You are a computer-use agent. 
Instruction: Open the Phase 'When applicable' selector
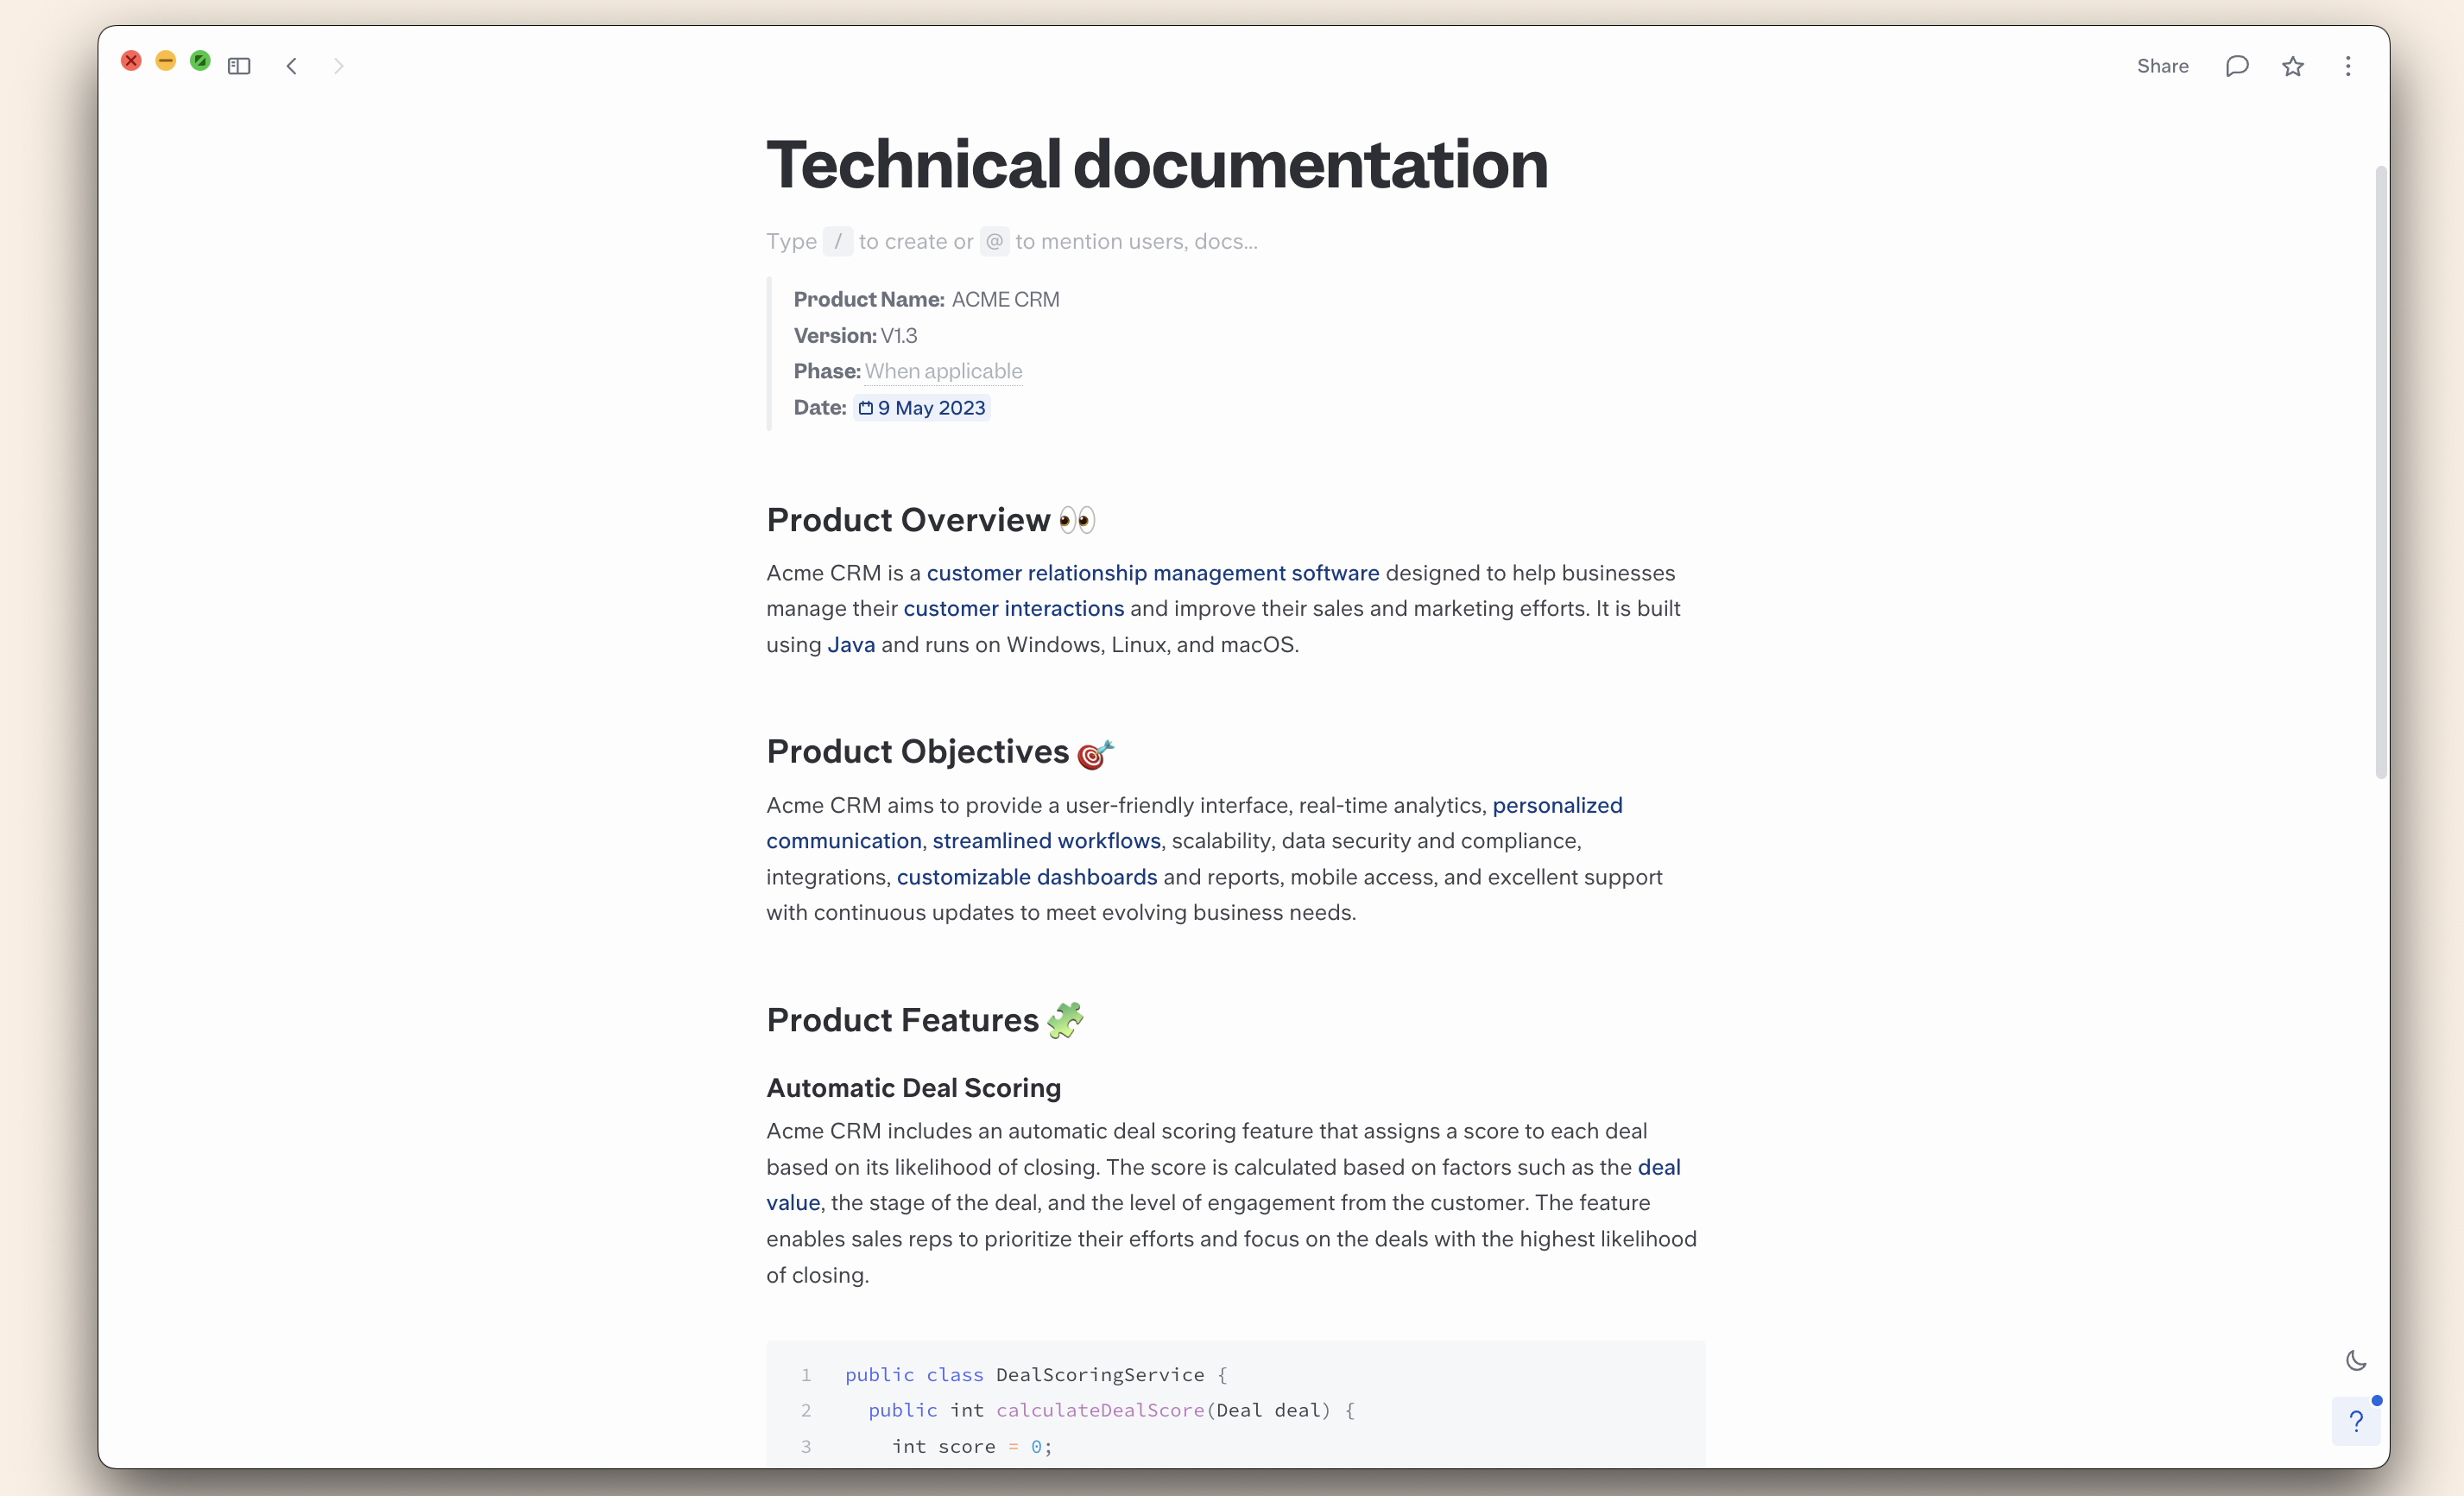[943, 371]
